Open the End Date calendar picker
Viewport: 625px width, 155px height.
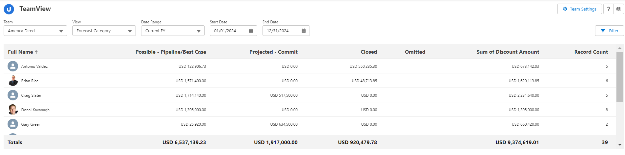(304, 31)
